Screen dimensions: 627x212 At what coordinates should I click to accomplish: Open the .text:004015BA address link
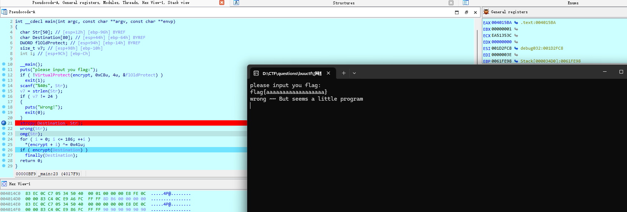(538, 22)
